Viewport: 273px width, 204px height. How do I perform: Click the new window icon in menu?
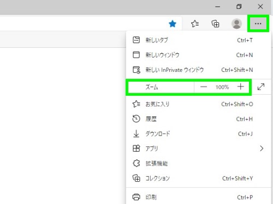tap(136, 55)
